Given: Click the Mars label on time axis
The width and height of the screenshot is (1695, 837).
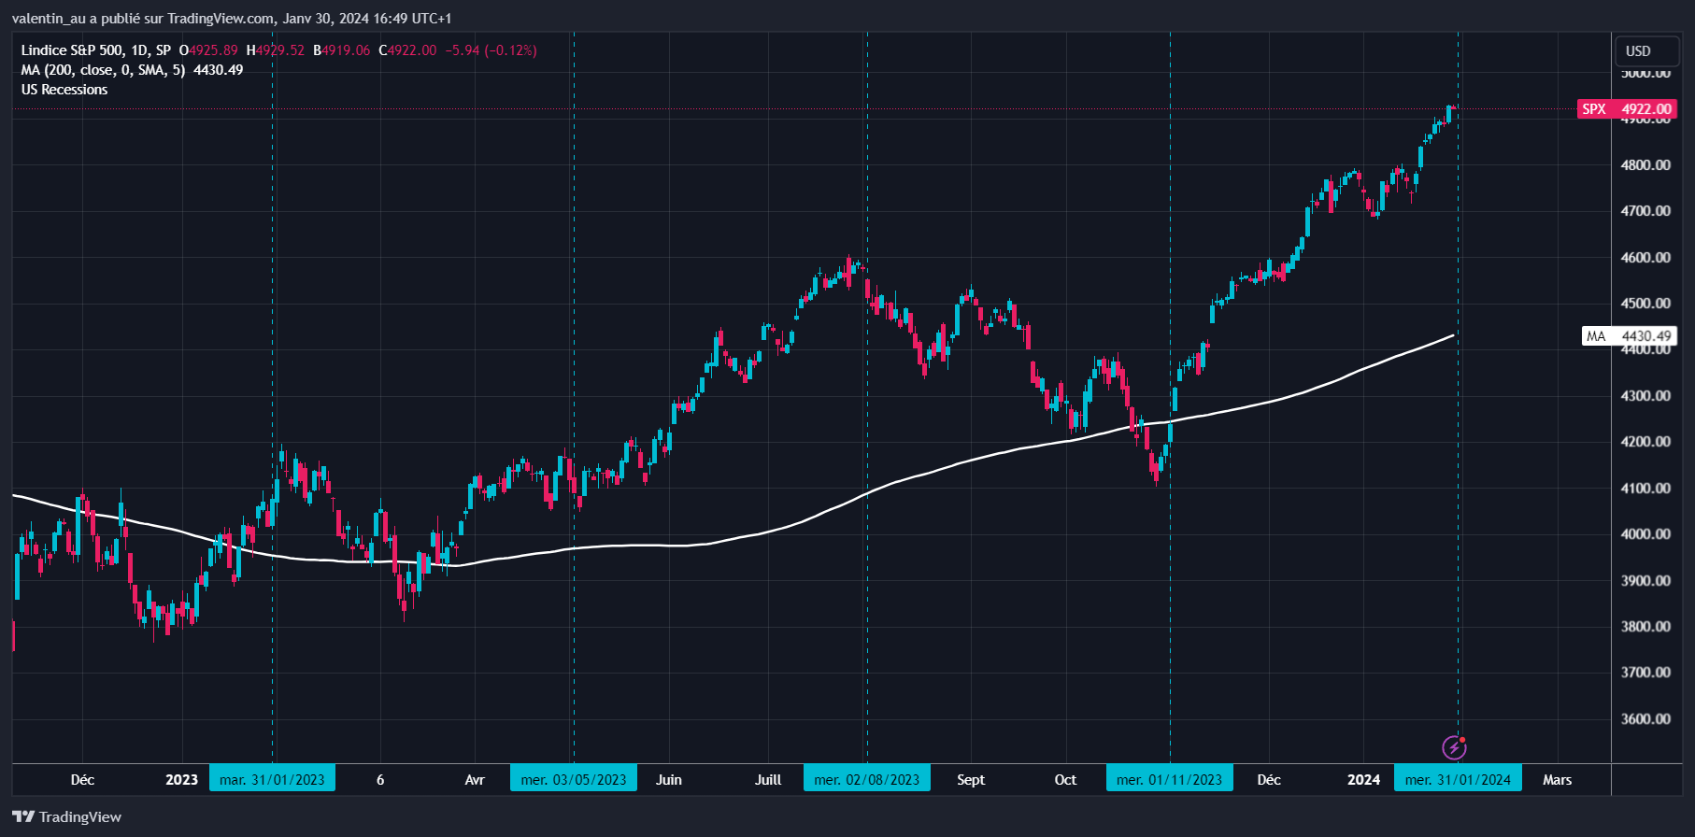Looking at the screenshot, I should (x=1557, y=779).
